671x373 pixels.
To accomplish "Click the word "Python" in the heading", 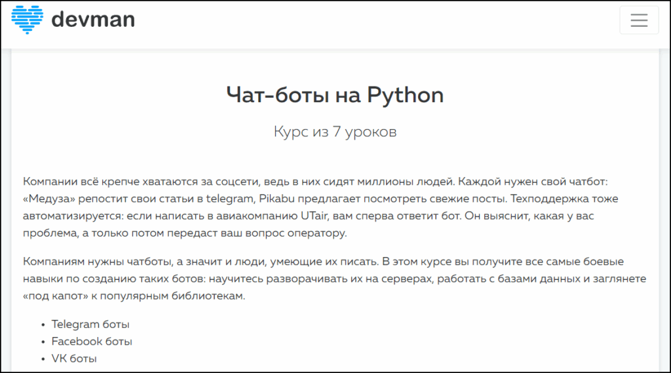I will point(405,95).
